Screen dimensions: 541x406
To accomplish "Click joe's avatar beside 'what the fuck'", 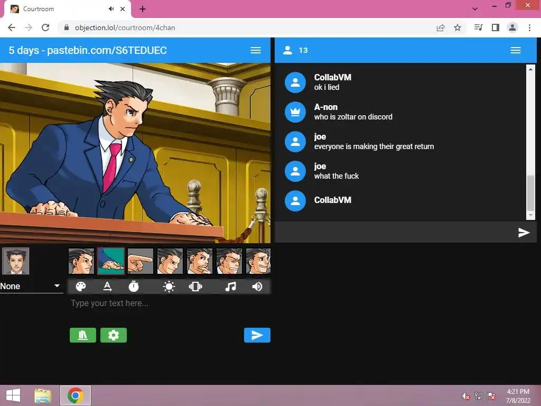I will coord(295,171).
